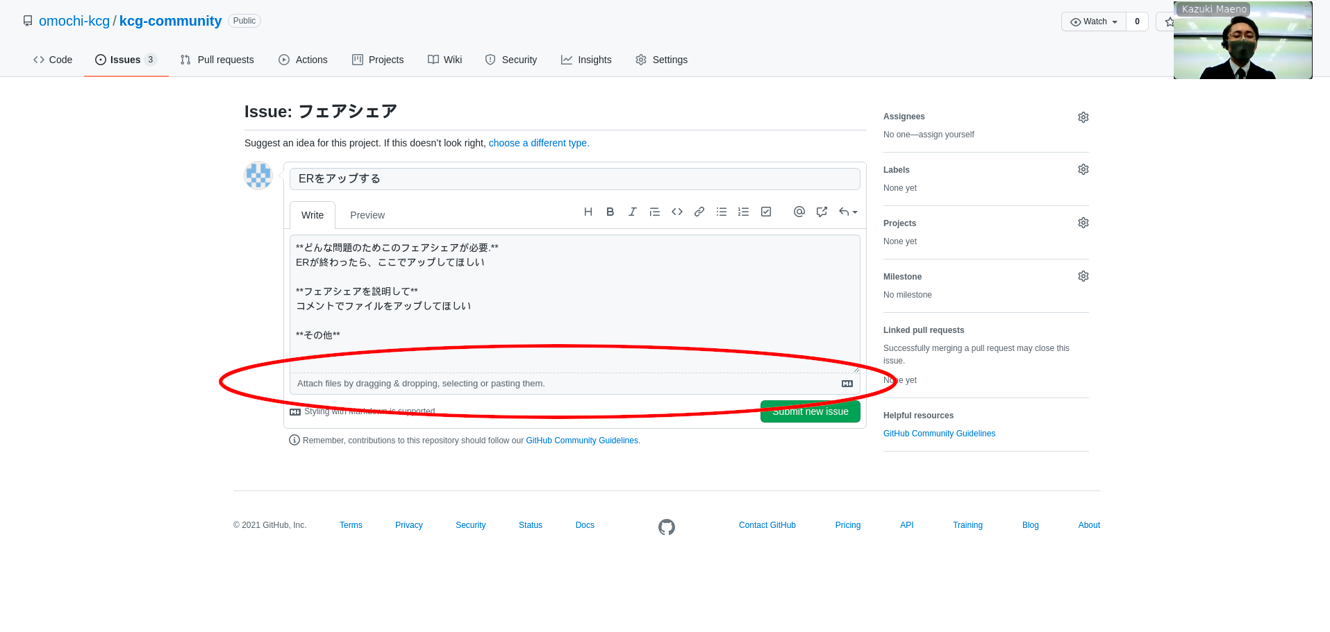Apply italic formatting
Screen dimensions: 1330x632
[x=632, y=212]
